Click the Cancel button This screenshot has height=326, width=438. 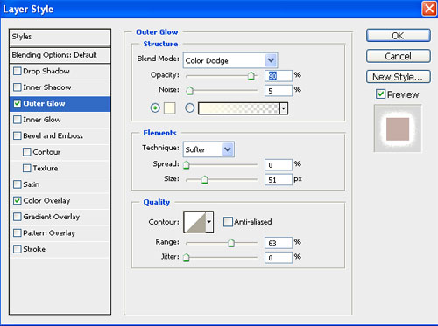[399, 56]
